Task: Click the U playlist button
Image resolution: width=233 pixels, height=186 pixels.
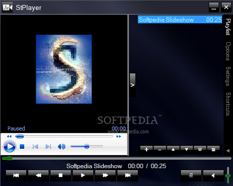Action: [x=200, y=149]
